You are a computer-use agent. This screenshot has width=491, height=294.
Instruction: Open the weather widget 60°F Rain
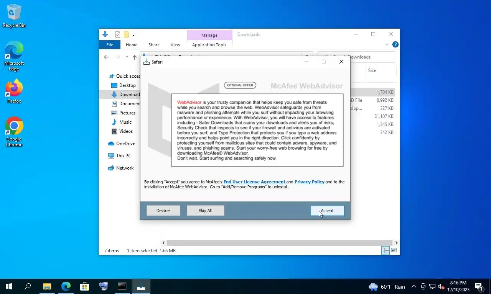tap(387, 287)
